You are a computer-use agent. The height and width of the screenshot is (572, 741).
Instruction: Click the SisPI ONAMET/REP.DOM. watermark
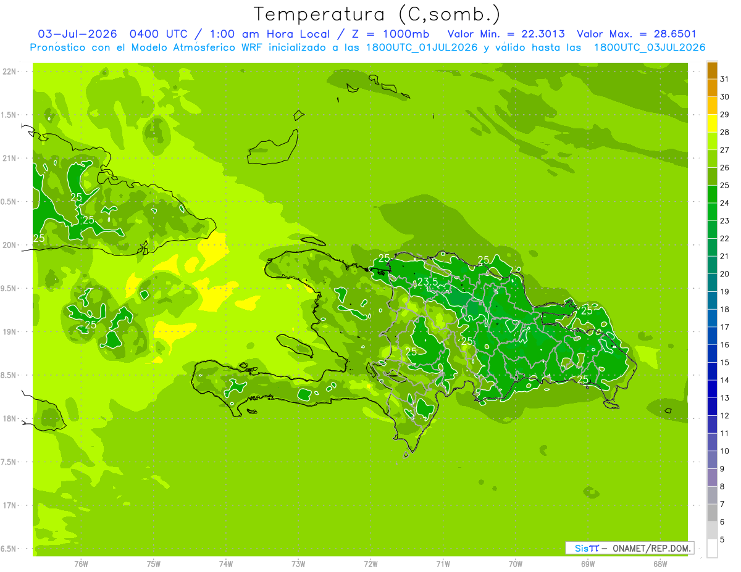tap(629, 548)
